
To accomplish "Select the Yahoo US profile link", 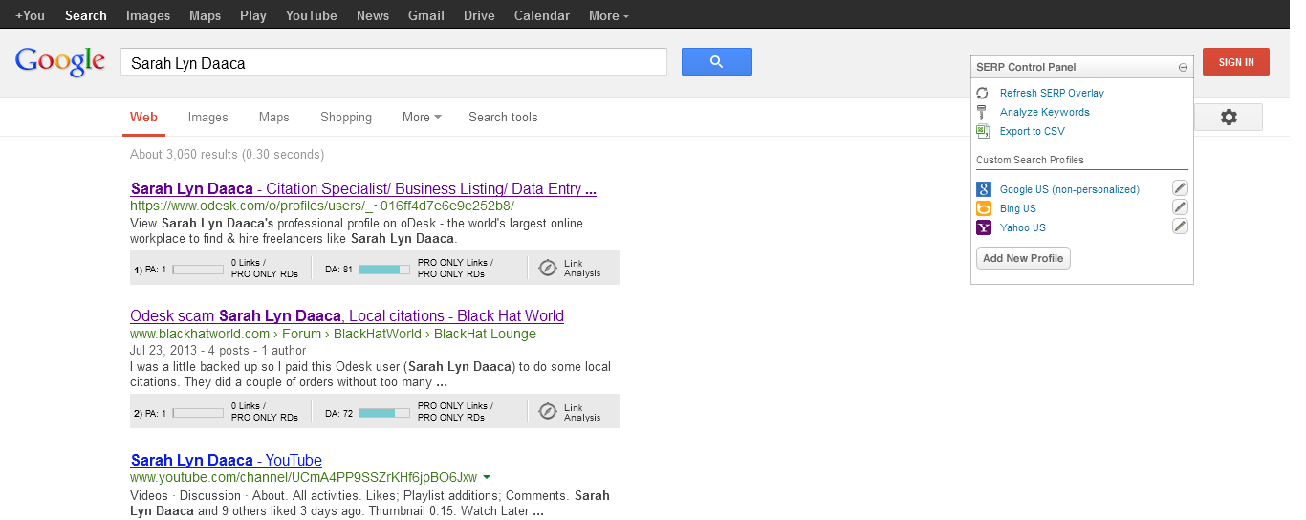I will tap(1023, 227).
